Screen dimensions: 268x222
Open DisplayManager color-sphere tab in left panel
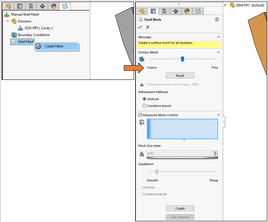tap(54, 6)
